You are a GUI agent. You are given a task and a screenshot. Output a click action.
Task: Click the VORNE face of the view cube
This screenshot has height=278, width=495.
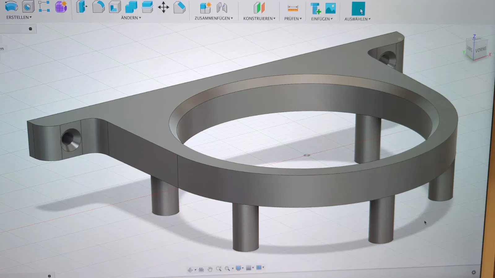click(x=480, y=50)
